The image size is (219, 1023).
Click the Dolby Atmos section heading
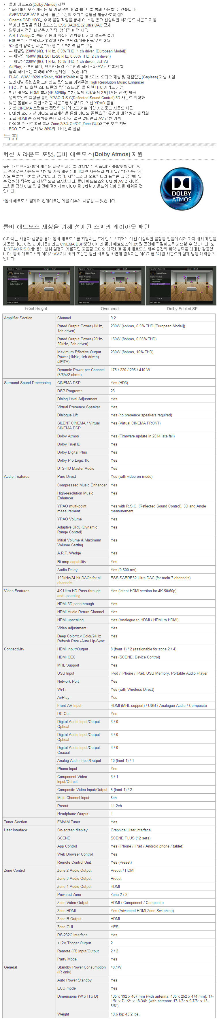click(x=73, y=154)
